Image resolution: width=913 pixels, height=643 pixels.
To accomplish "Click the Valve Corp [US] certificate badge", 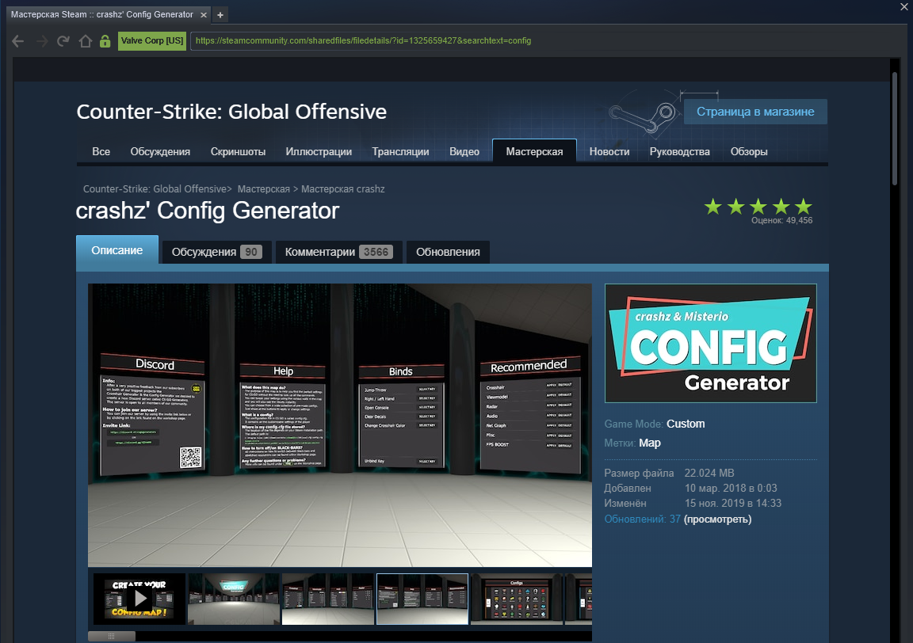I will pyautogui.click(x=152, y=40).
